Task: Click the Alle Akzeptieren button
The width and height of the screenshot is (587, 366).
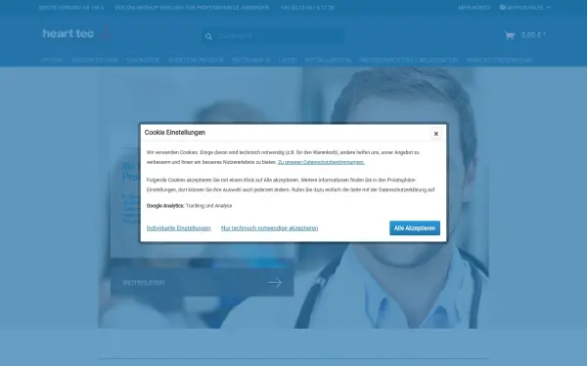Action: point(415,227)
